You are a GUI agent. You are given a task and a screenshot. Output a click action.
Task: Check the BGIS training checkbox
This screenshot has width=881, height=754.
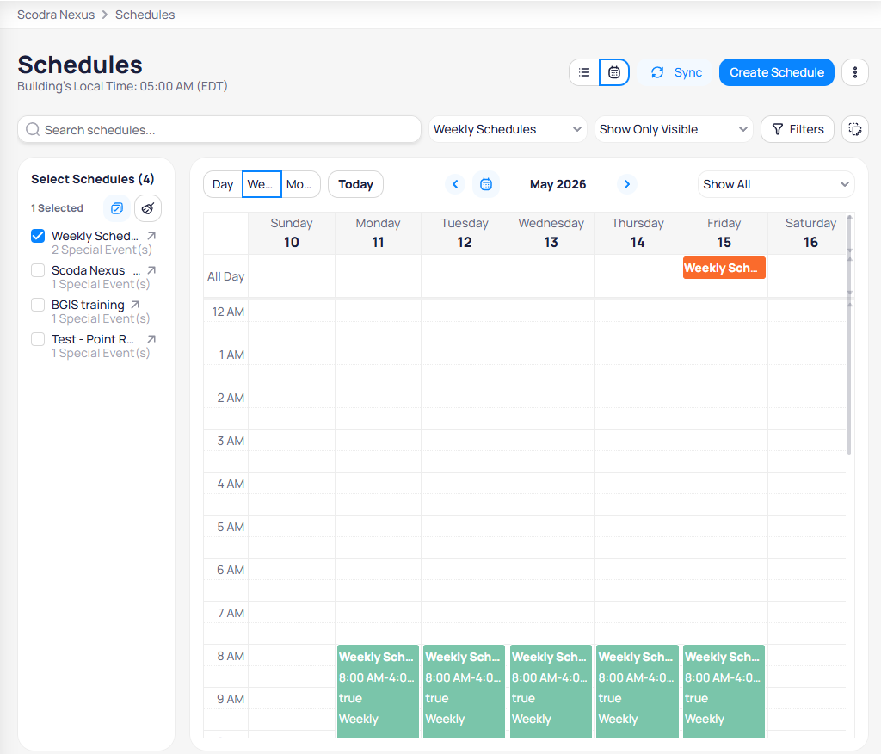pos(38,305)
